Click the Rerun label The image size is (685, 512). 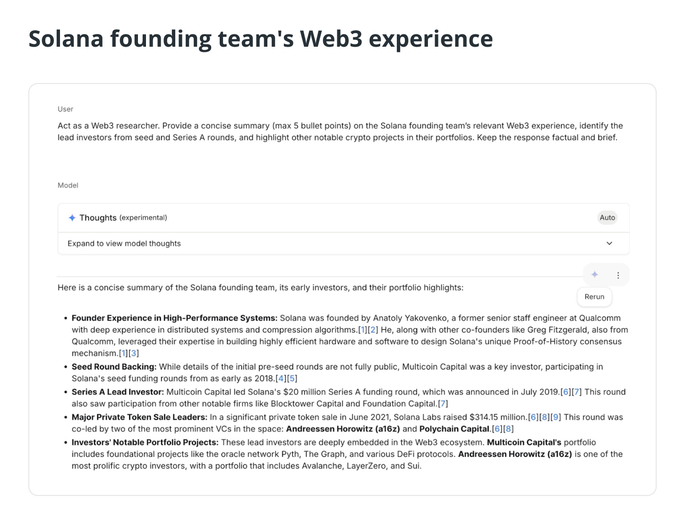594,297
